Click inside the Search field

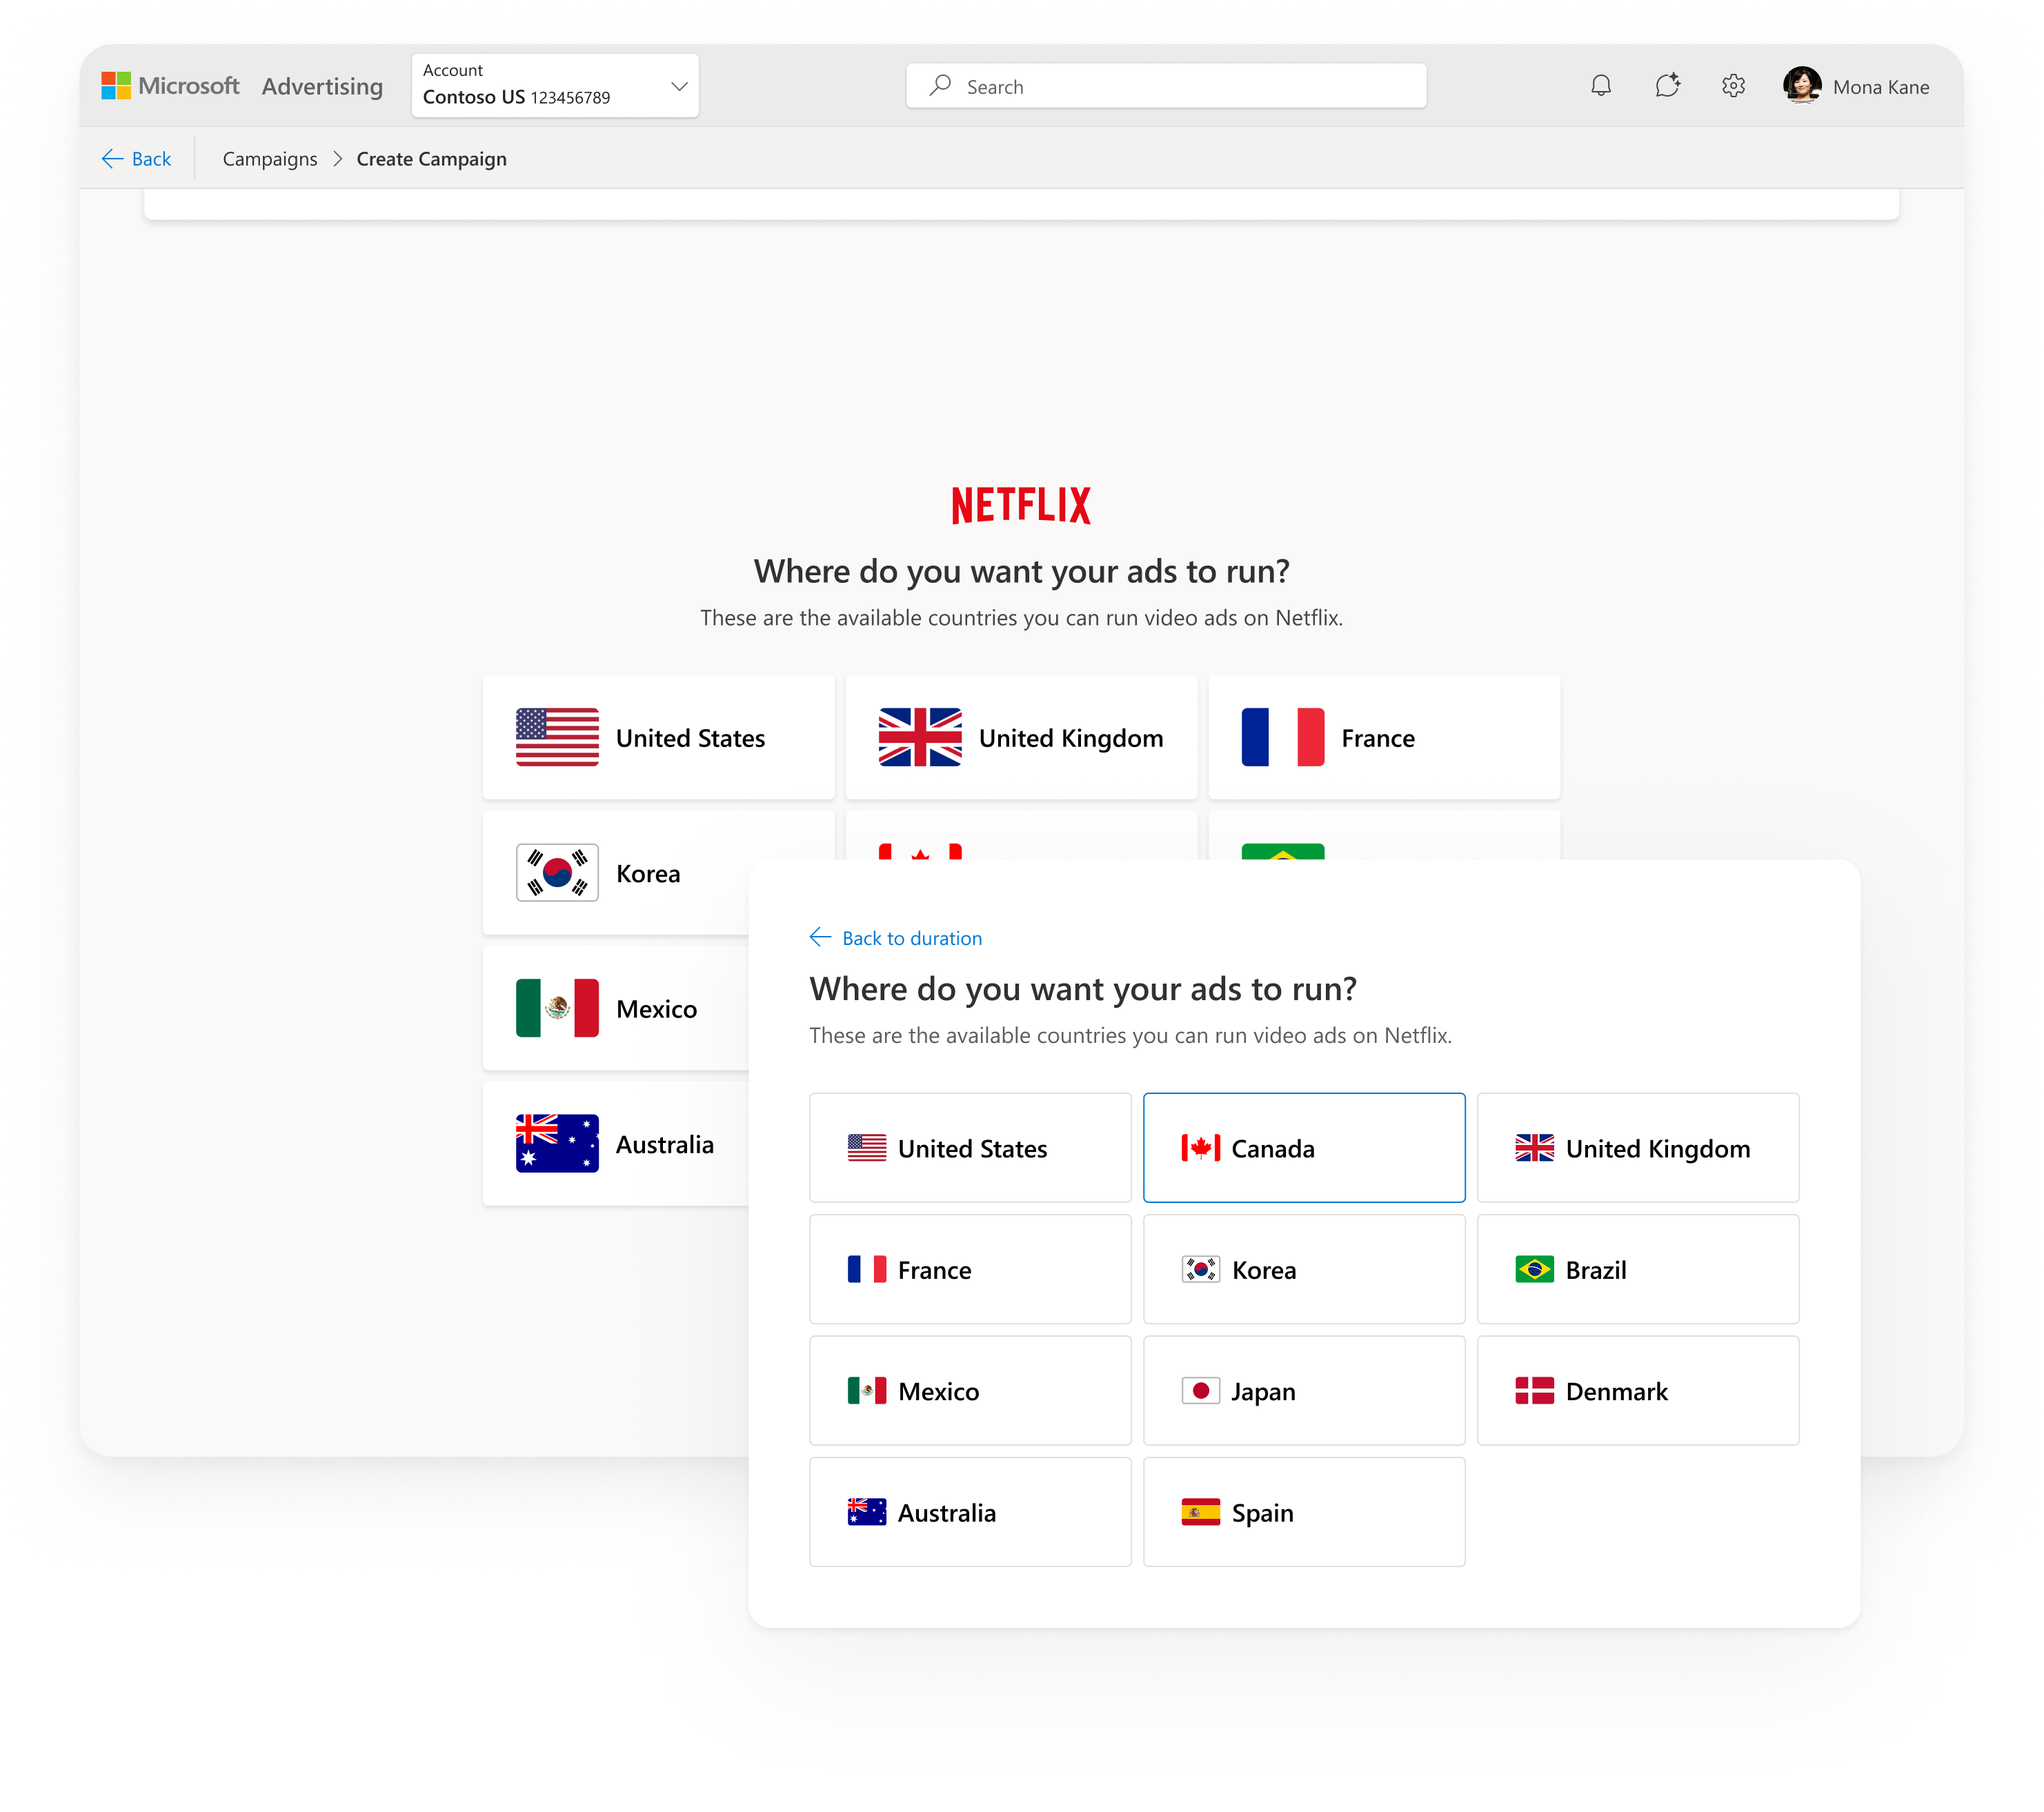(1166, 86)
